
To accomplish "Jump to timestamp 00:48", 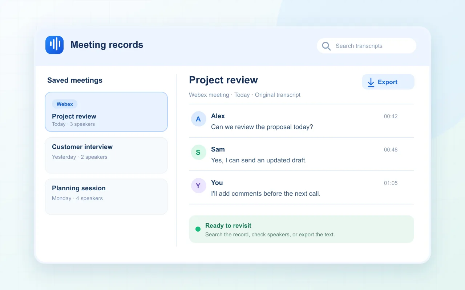I will [391, 150].
